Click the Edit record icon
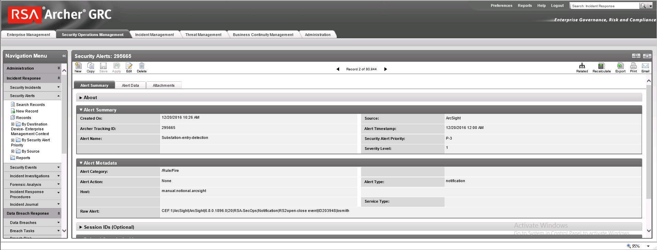 coord(129,68)
